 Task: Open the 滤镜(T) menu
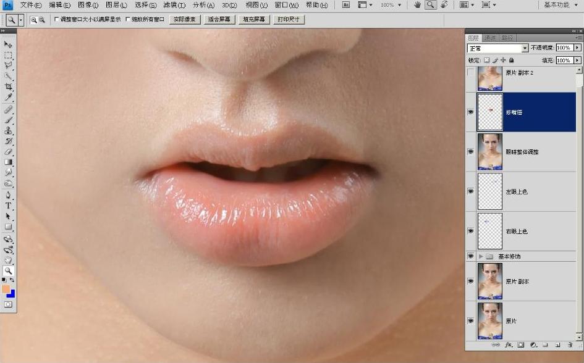click(174, 5)
